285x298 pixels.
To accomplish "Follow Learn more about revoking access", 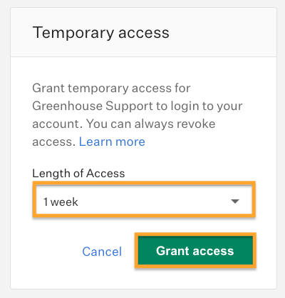I will click(112, 141).
